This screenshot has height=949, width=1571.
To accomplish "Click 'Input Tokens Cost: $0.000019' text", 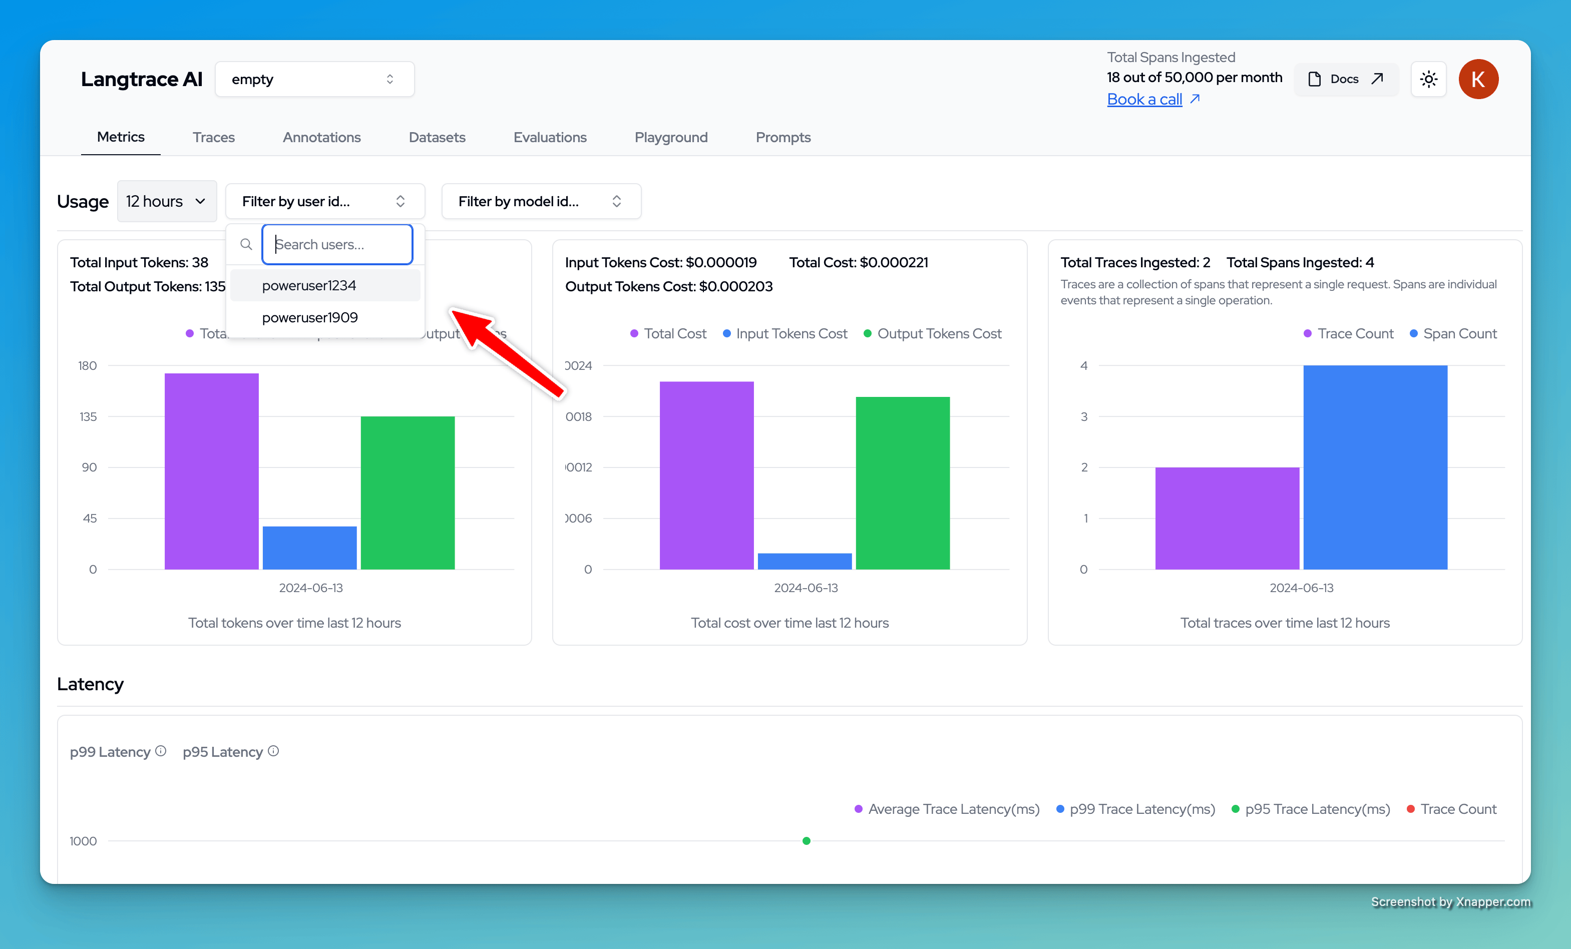I will coord(660,263).
